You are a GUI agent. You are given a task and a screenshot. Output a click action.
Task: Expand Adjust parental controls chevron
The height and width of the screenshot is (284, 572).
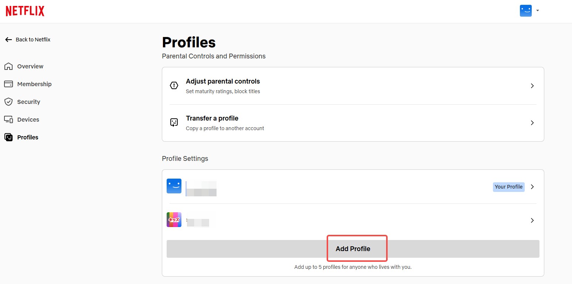click(x=532, y=86)
